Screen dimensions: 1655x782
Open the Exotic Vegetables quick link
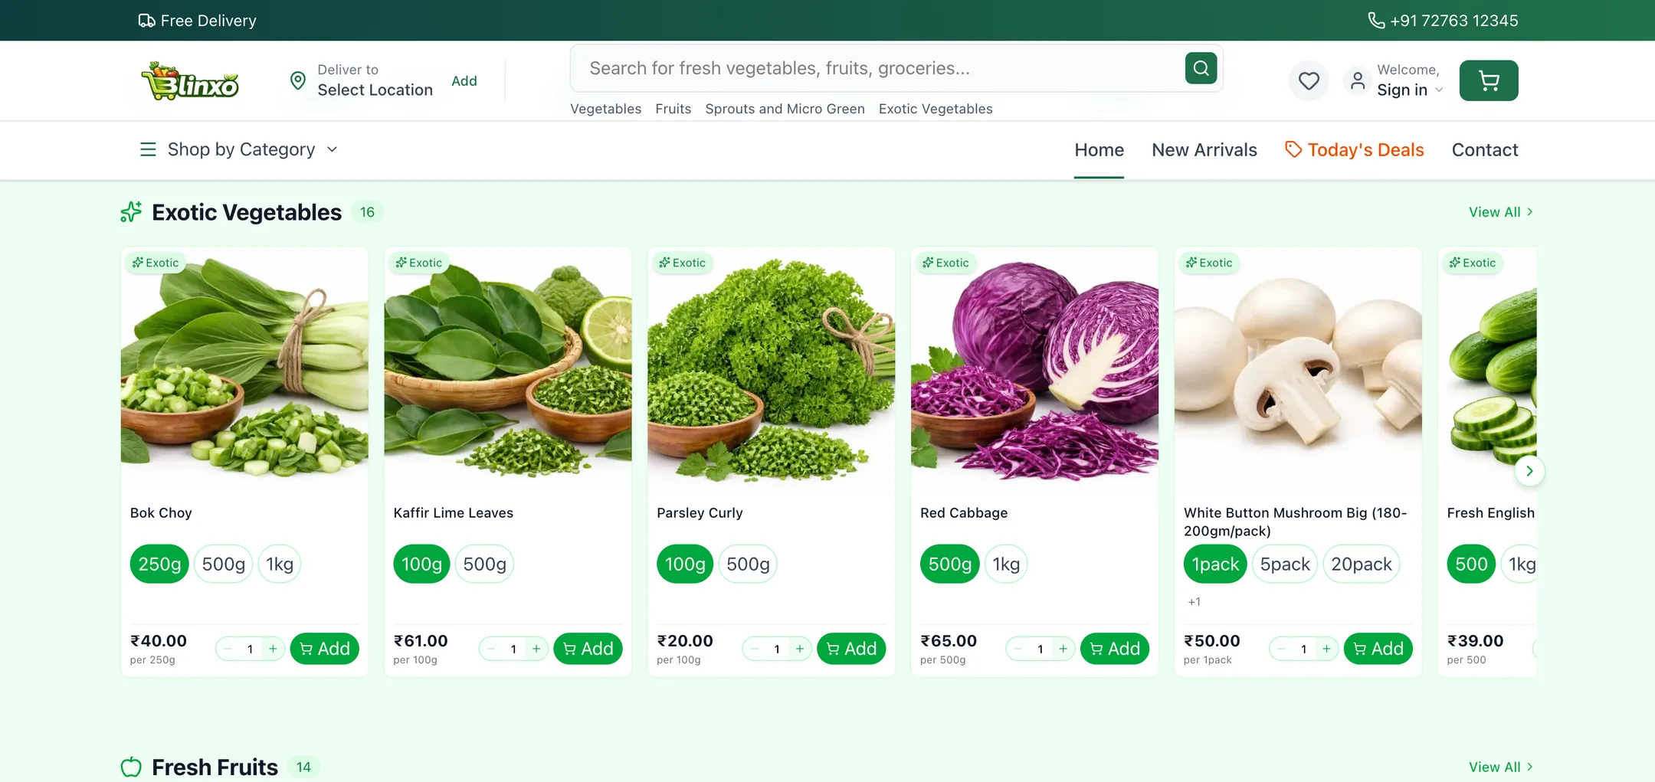pos(936,109)
